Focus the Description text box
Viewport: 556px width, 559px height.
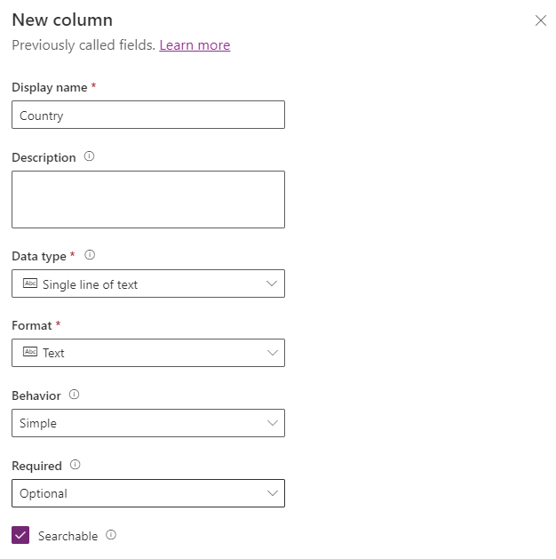tap(147, 199)
